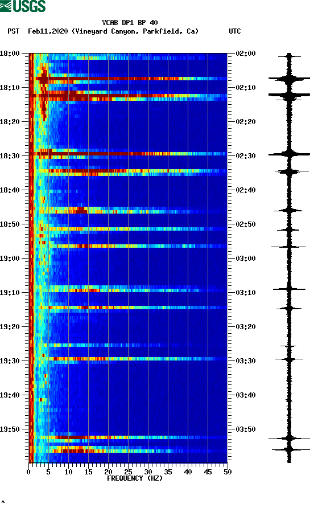Click the '02:00' UTC time label
Image resolution: width=314 pixels, height=508 pixels.
(x=246, y=54)
